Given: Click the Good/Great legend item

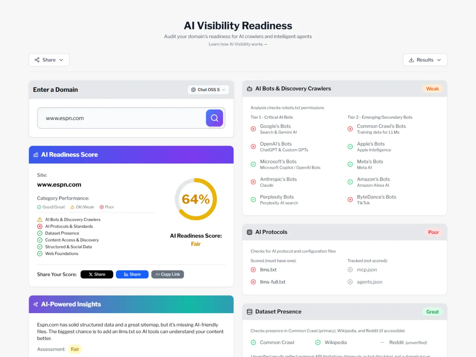Looking at the screenshot, I should tap(51, 207).
